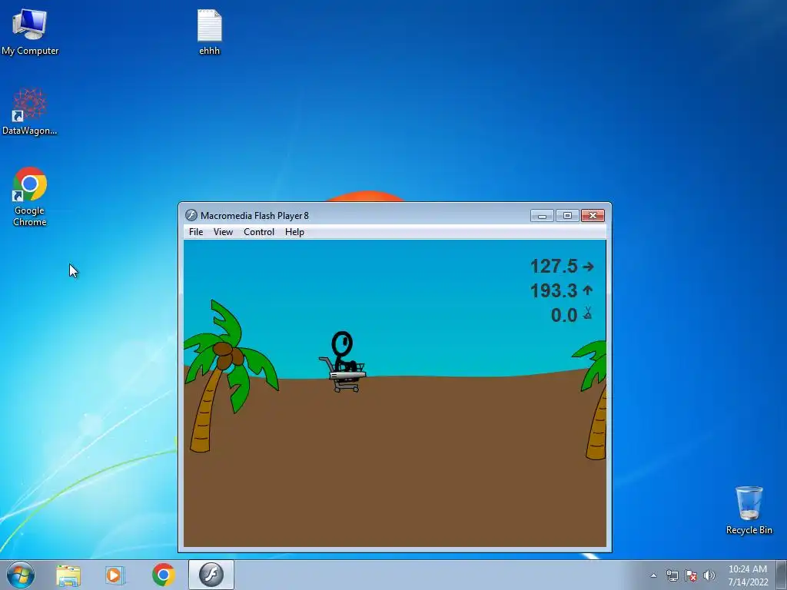Select the DataWagon desktop shortcut
Screen dimensions: 787x590
pyautogui.click(x=30, y=111)
